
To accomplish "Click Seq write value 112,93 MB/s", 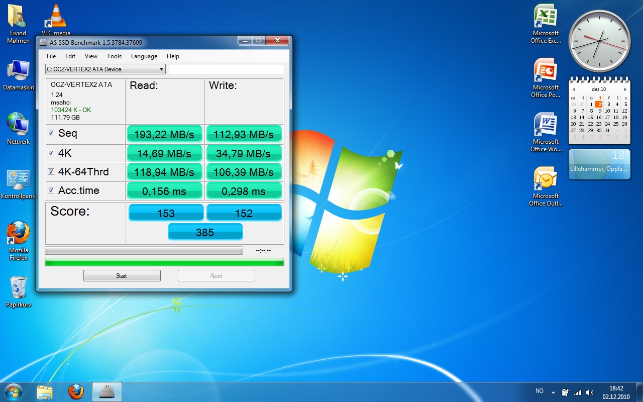I will pos(244,134).
